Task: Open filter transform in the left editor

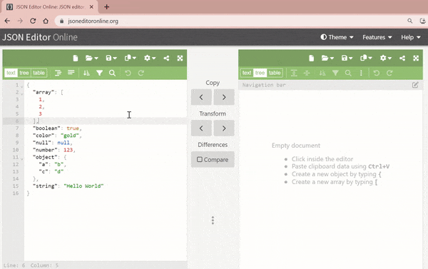Action: click(99, 73)
